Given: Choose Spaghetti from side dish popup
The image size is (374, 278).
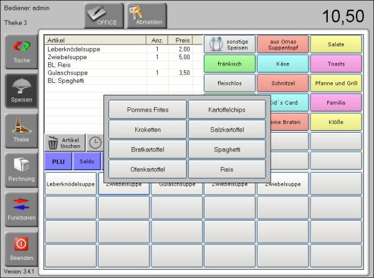Looking at the screenshot, I should click(226, 150).
